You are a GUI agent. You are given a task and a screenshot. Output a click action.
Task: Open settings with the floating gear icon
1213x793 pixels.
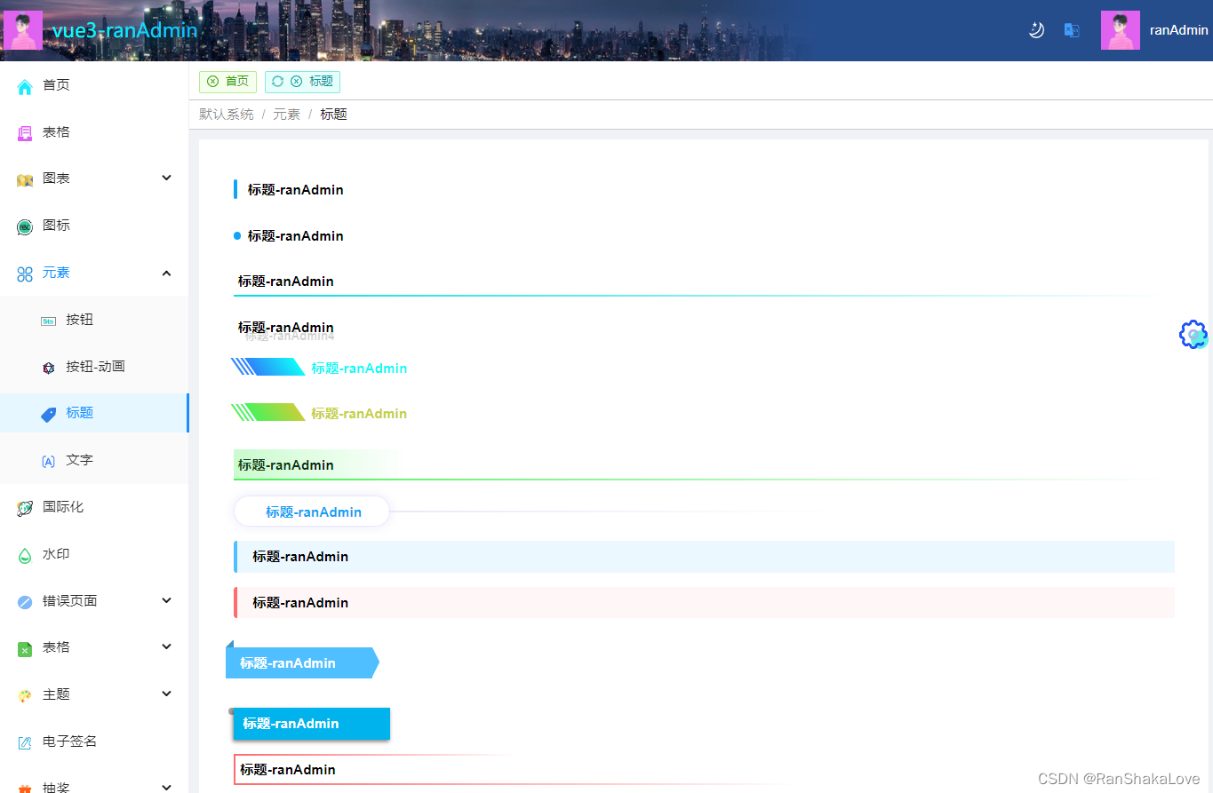[x=1193, y=335]
